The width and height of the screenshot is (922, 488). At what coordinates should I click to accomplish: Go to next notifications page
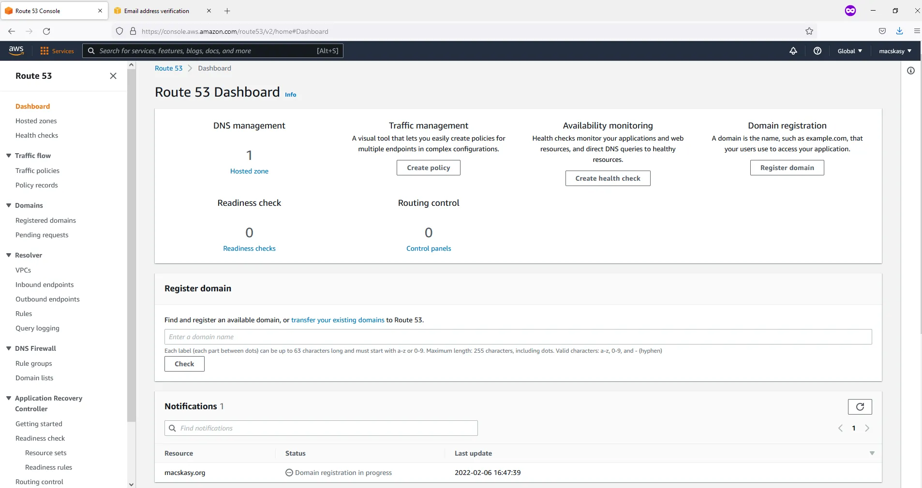pos(867,428)
